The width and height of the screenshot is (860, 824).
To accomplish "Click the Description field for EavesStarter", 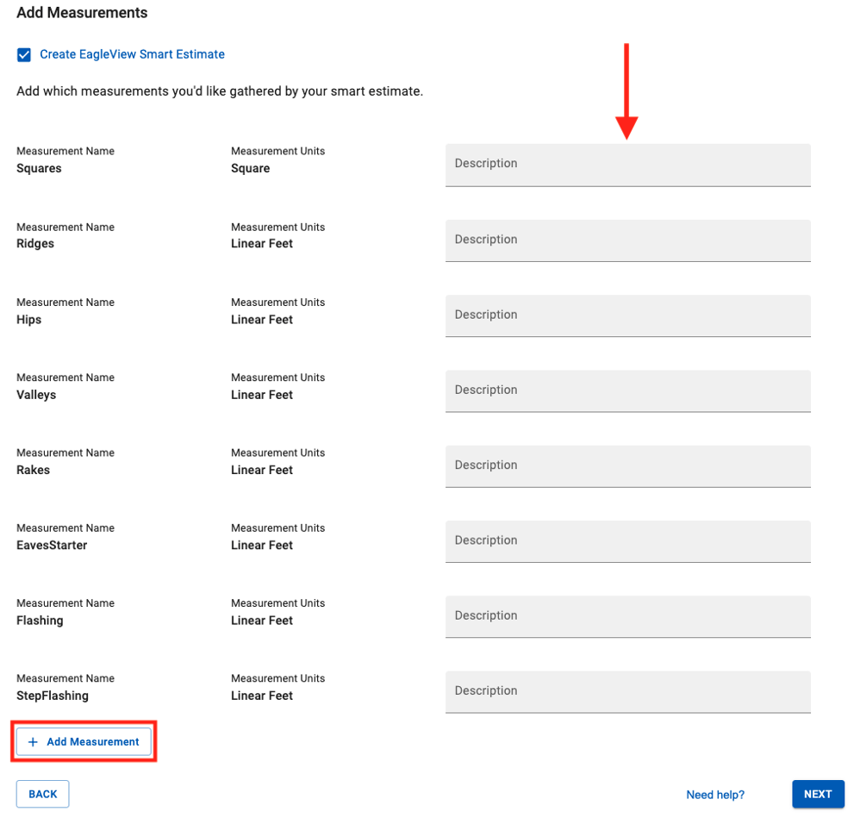I will pyautogui.click(x=627, y=540).
